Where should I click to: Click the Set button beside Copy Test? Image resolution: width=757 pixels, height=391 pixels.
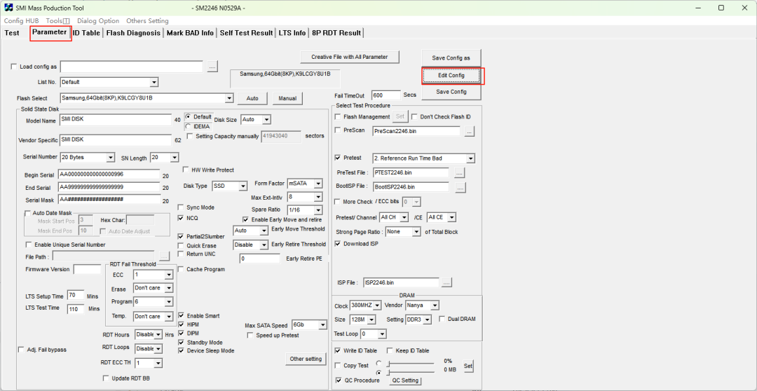click(468, 366)
